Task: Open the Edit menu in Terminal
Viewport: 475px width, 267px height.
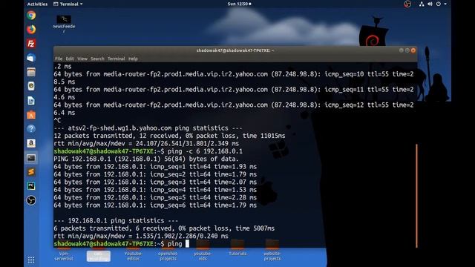Action: [x=70, y=59]
